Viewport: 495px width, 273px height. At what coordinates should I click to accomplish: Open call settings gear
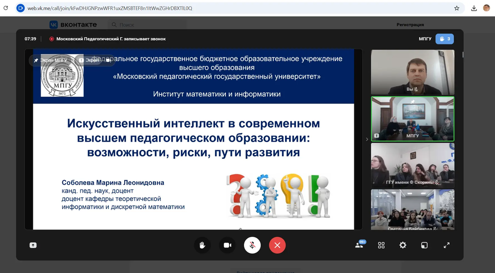403,245
